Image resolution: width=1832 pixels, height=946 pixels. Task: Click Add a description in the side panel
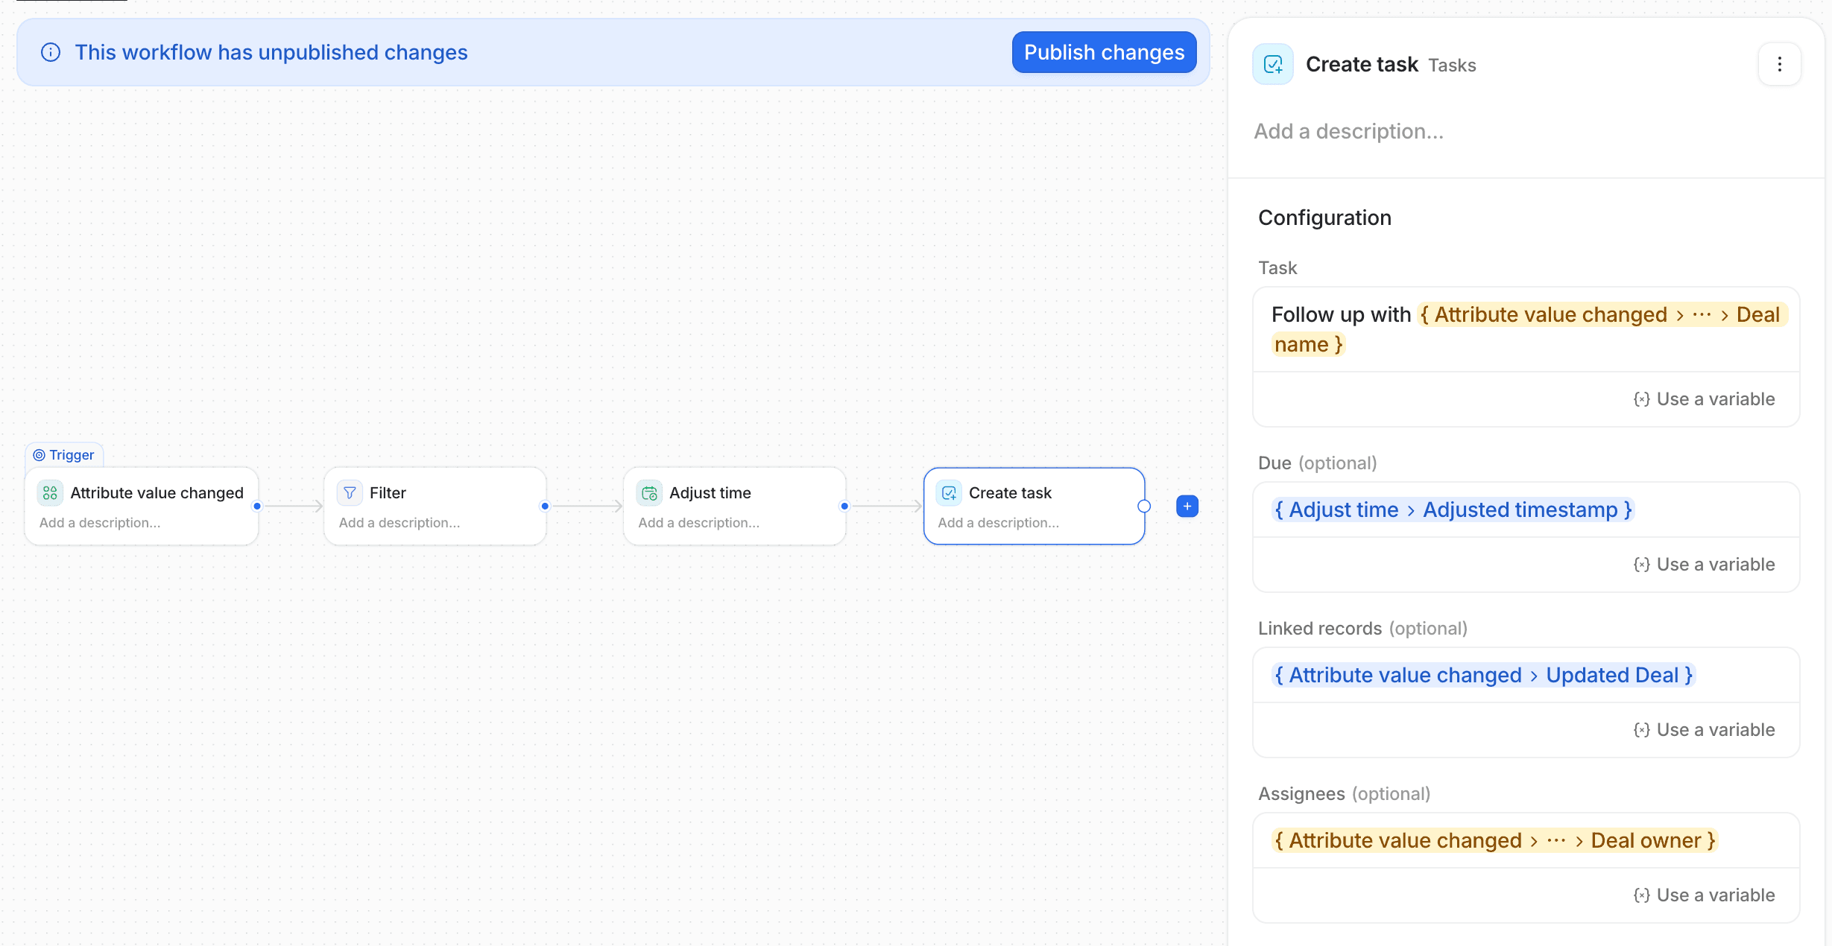point(1349,132)
